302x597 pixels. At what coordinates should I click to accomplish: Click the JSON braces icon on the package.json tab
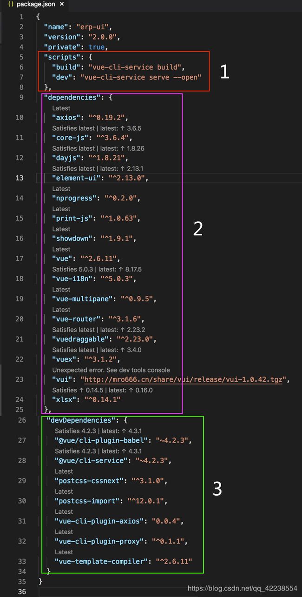11,4
